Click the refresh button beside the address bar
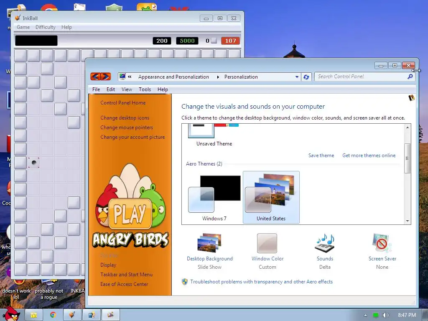The height and width of the screenshot is (321, 428). (306, 77)
